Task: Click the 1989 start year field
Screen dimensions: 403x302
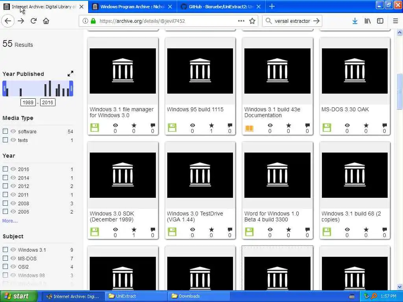Action: 28,103
